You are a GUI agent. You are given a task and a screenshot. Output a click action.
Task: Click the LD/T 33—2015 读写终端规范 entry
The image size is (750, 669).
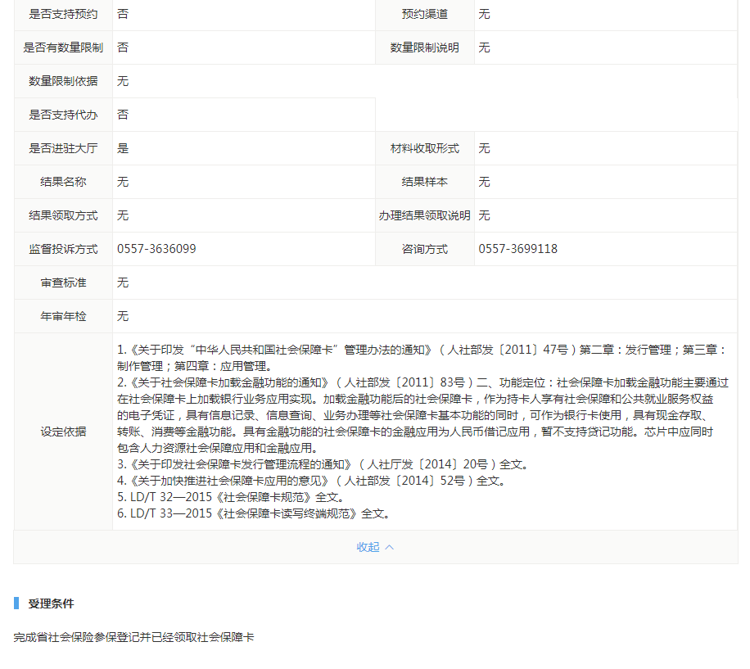click(x=254, y=513)
